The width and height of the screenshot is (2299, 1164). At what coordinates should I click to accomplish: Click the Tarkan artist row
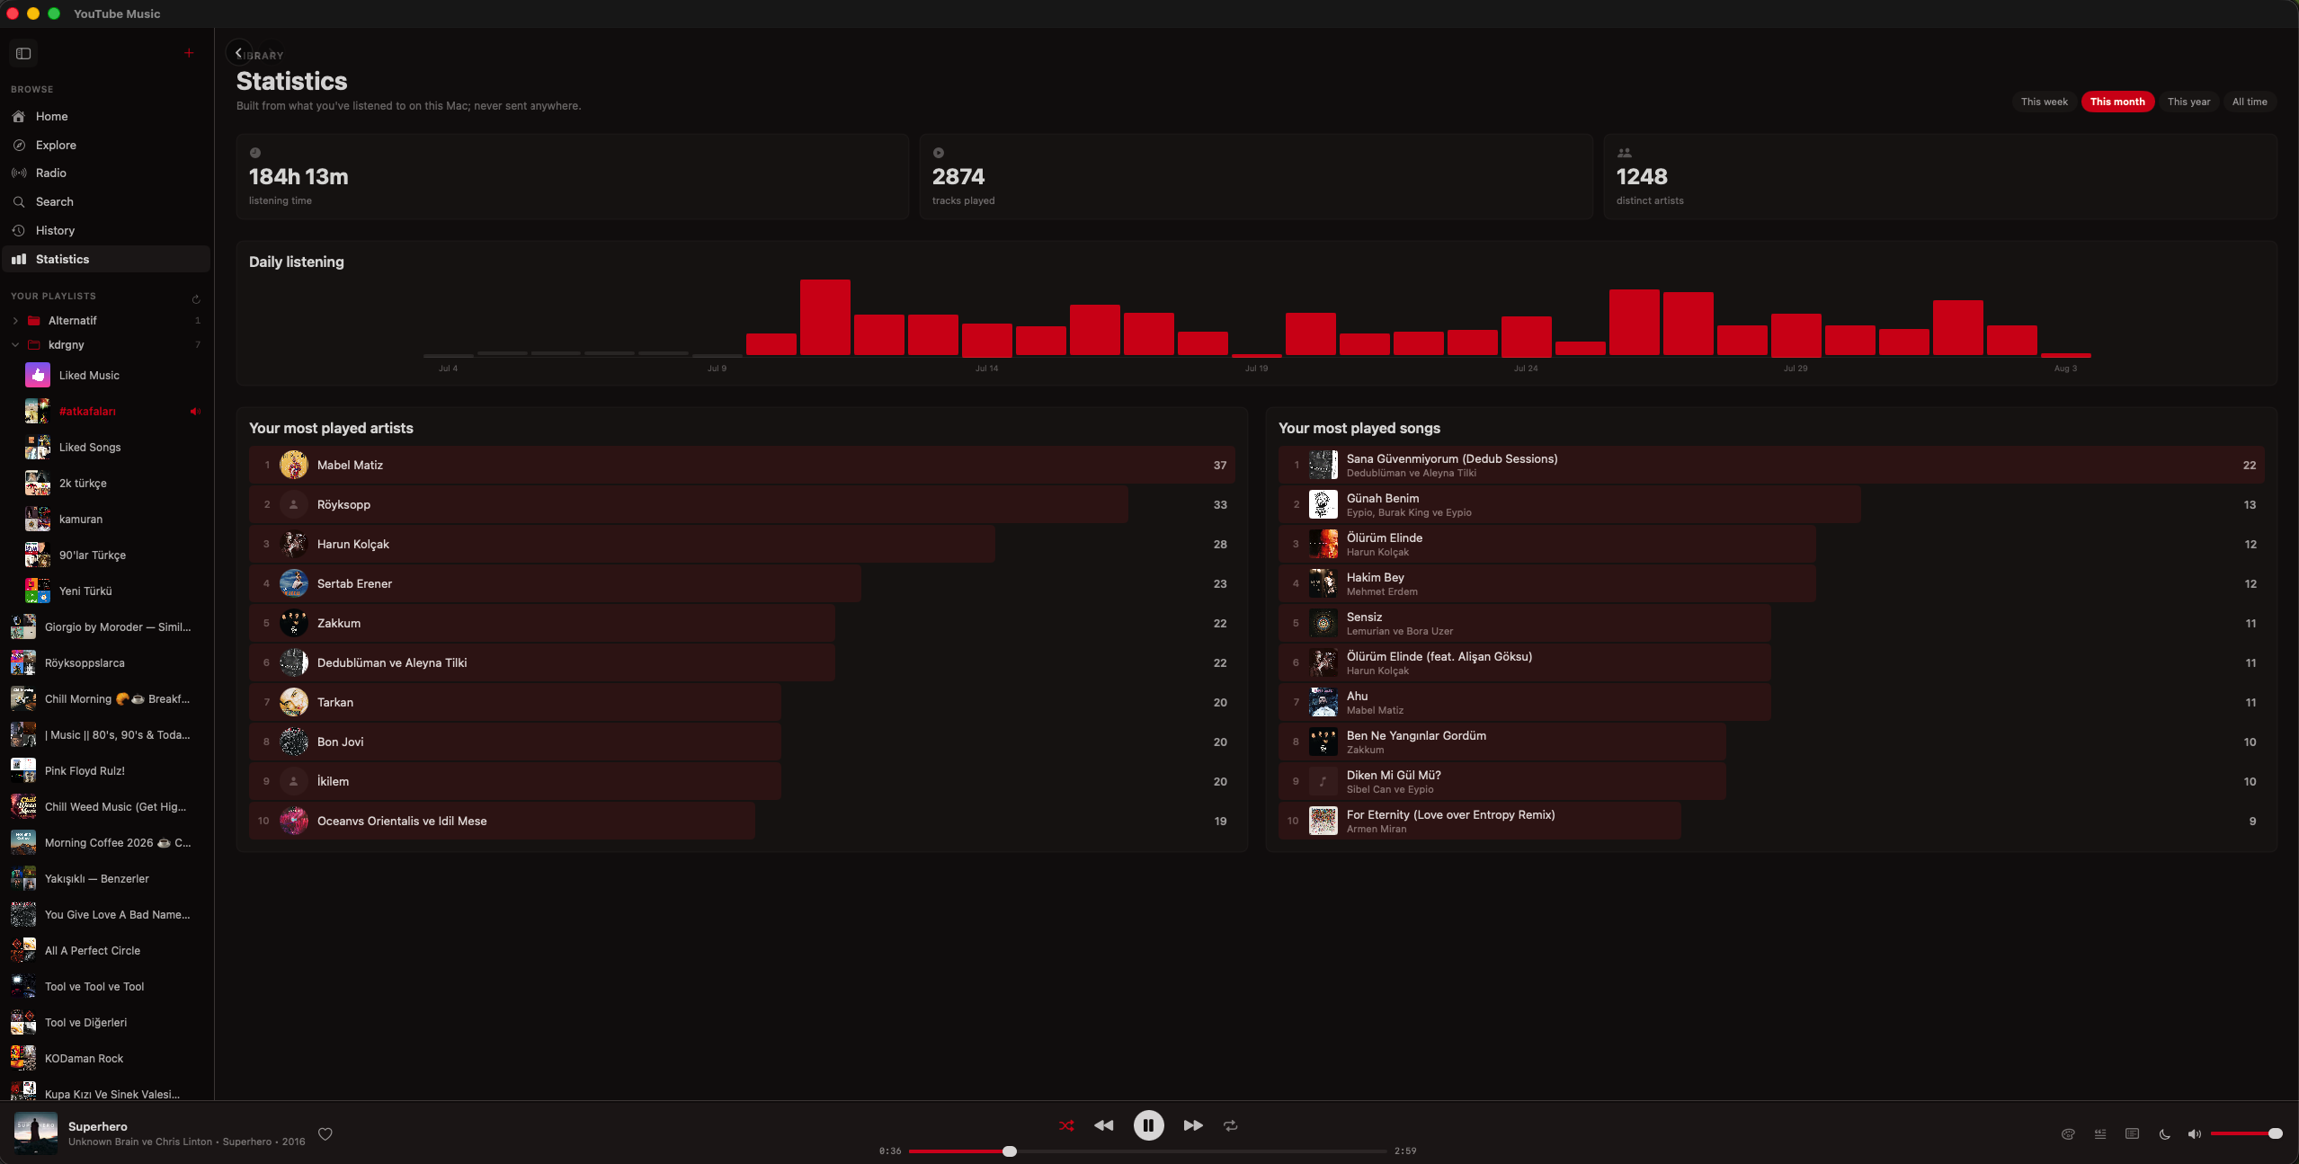pyautogui.click(x=742, y=702)
